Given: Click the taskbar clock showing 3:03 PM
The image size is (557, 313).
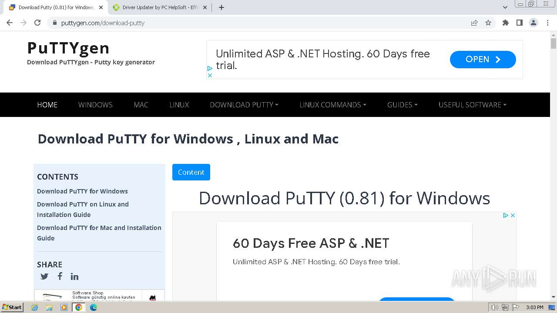Looking at the screenshot, I should coord(534,307).
